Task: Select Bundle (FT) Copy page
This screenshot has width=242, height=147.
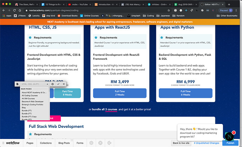Action: (29, 117)
